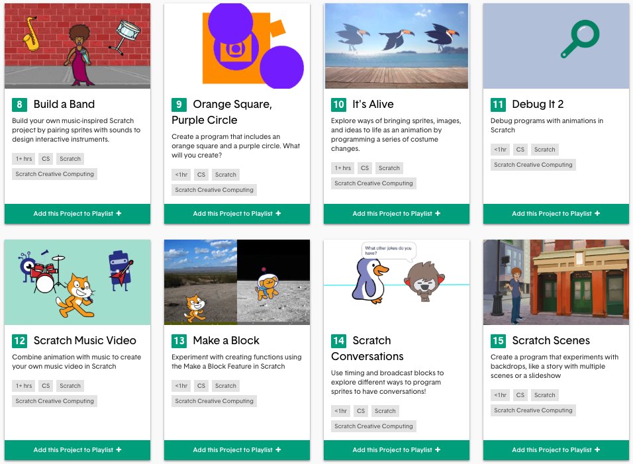This screenshot has height=464, width=633.
Task: Add Scratch Conversations project to playlist
Action: pyautogui.click(x=397, y=450)
